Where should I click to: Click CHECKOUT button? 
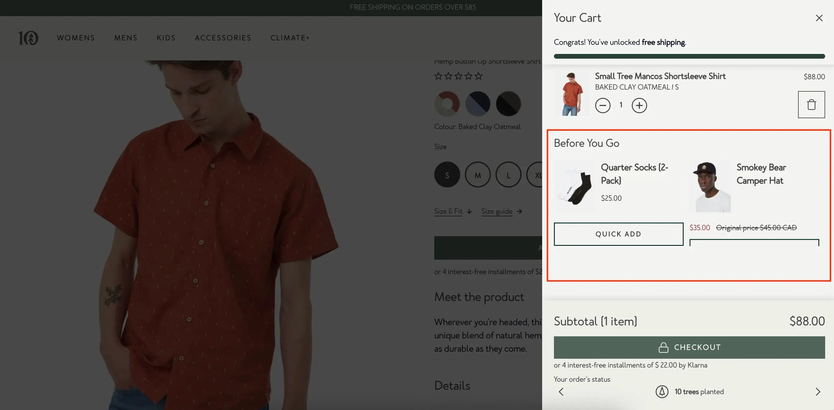pyautogui.click(x=689, y=347)
